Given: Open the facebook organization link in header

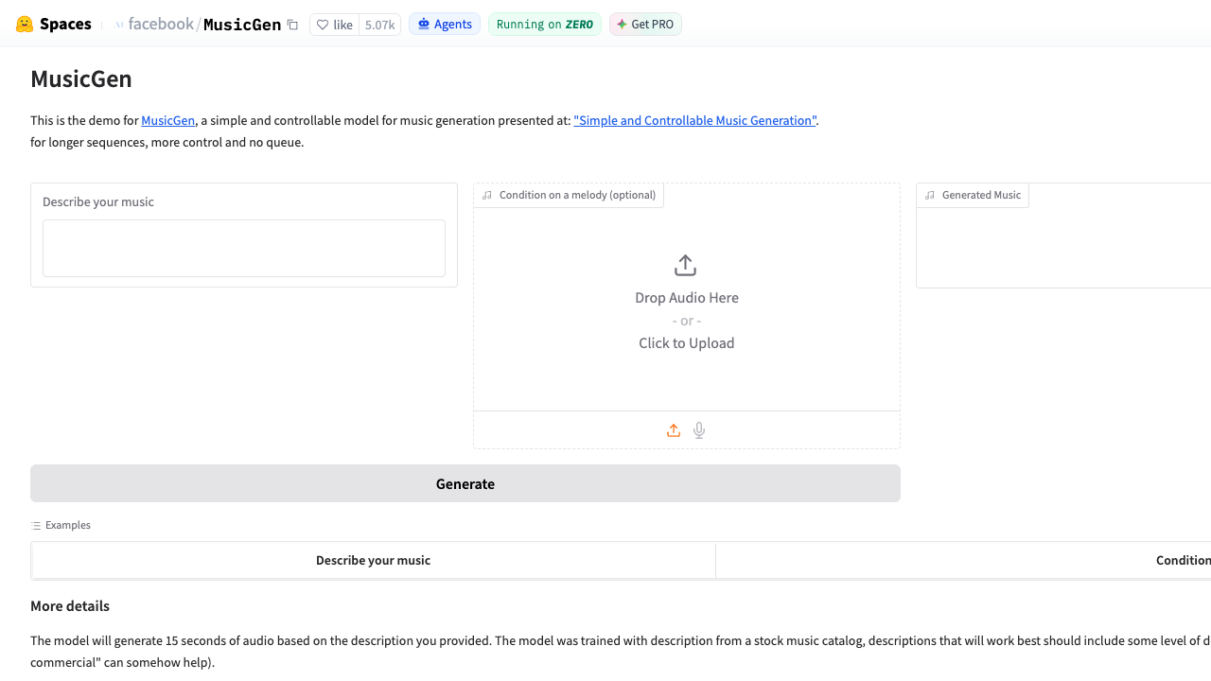Looking at the screenshot, I should click(161, 25).
